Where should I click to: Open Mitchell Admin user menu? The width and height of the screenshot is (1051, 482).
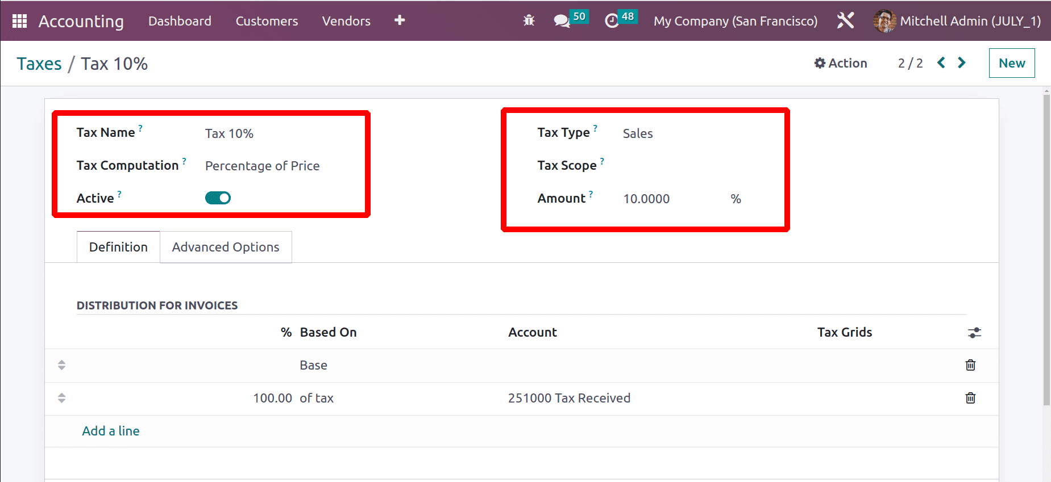point(957,21)
